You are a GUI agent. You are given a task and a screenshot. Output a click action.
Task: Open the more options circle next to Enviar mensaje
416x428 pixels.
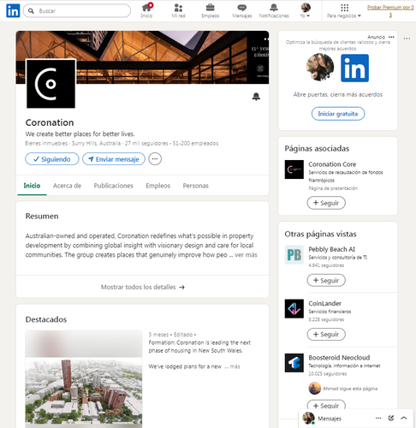coord(155,159)
